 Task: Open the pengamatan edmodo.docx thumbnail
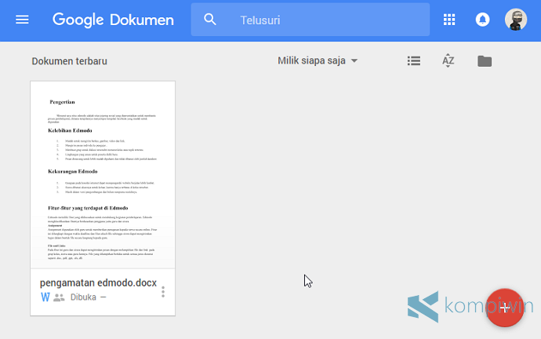pos(103,175)
